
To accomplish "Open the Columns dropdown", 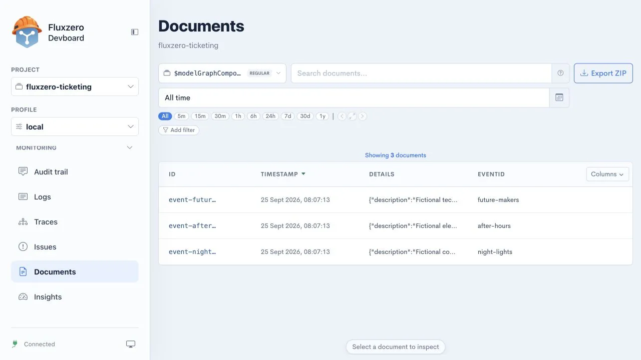I will click(x=607, y=174).
